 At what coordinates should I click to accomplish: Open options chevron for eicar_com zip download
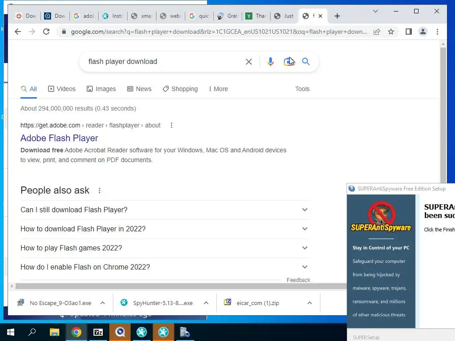tap(310, 303)
